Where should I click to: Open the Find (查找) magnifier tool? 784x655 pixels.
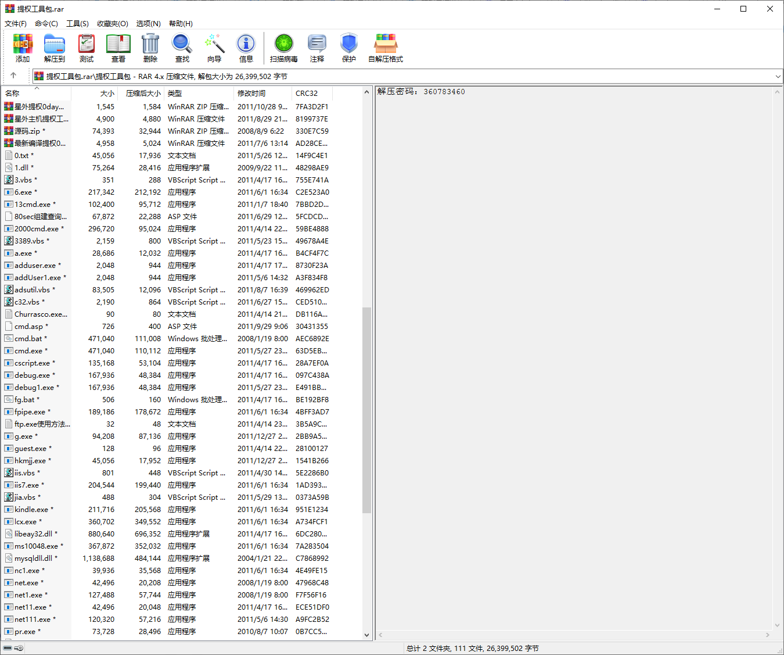pyautogui.click(x=182, y=48)
